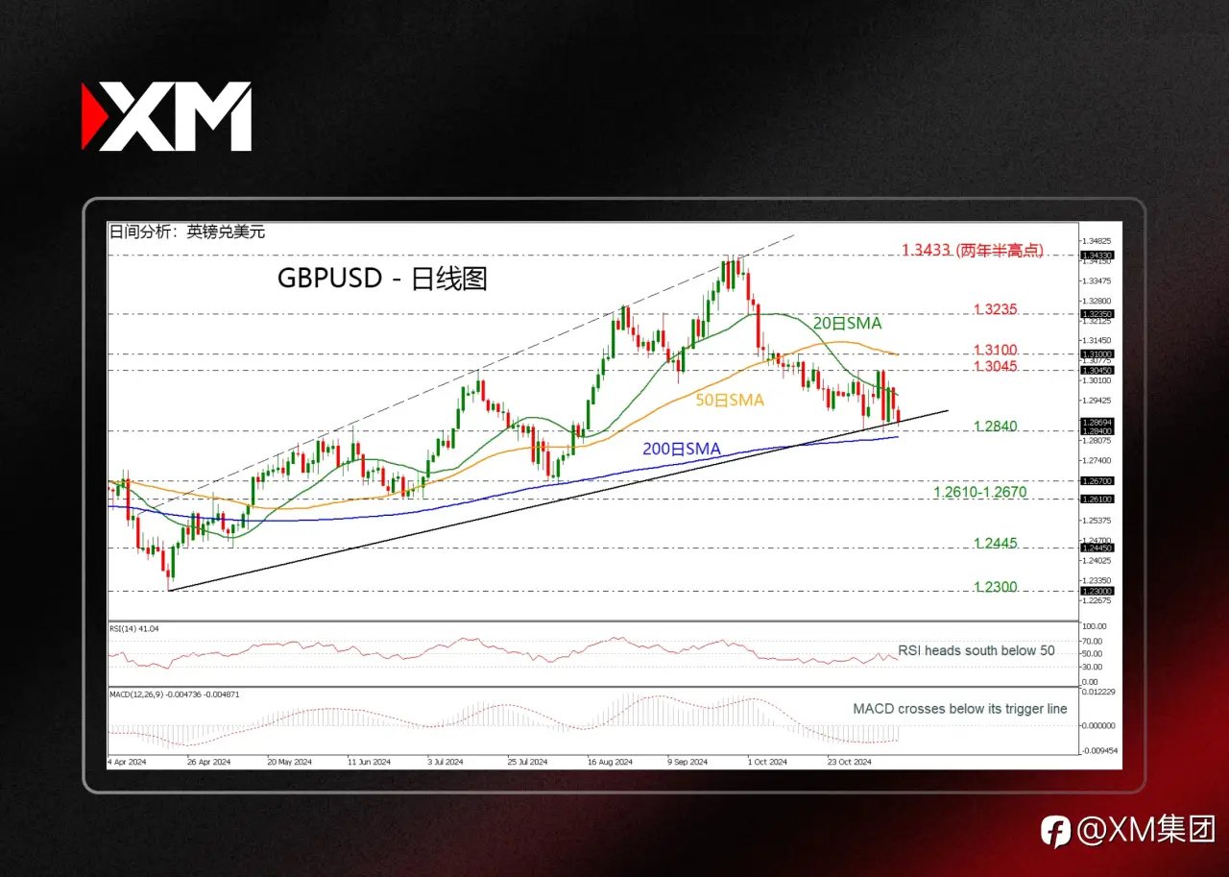This screenshot has width=1229, height=877.
Task: Click the '日间分析：英镑兑美元' chart heading
Action: point(186,231)
